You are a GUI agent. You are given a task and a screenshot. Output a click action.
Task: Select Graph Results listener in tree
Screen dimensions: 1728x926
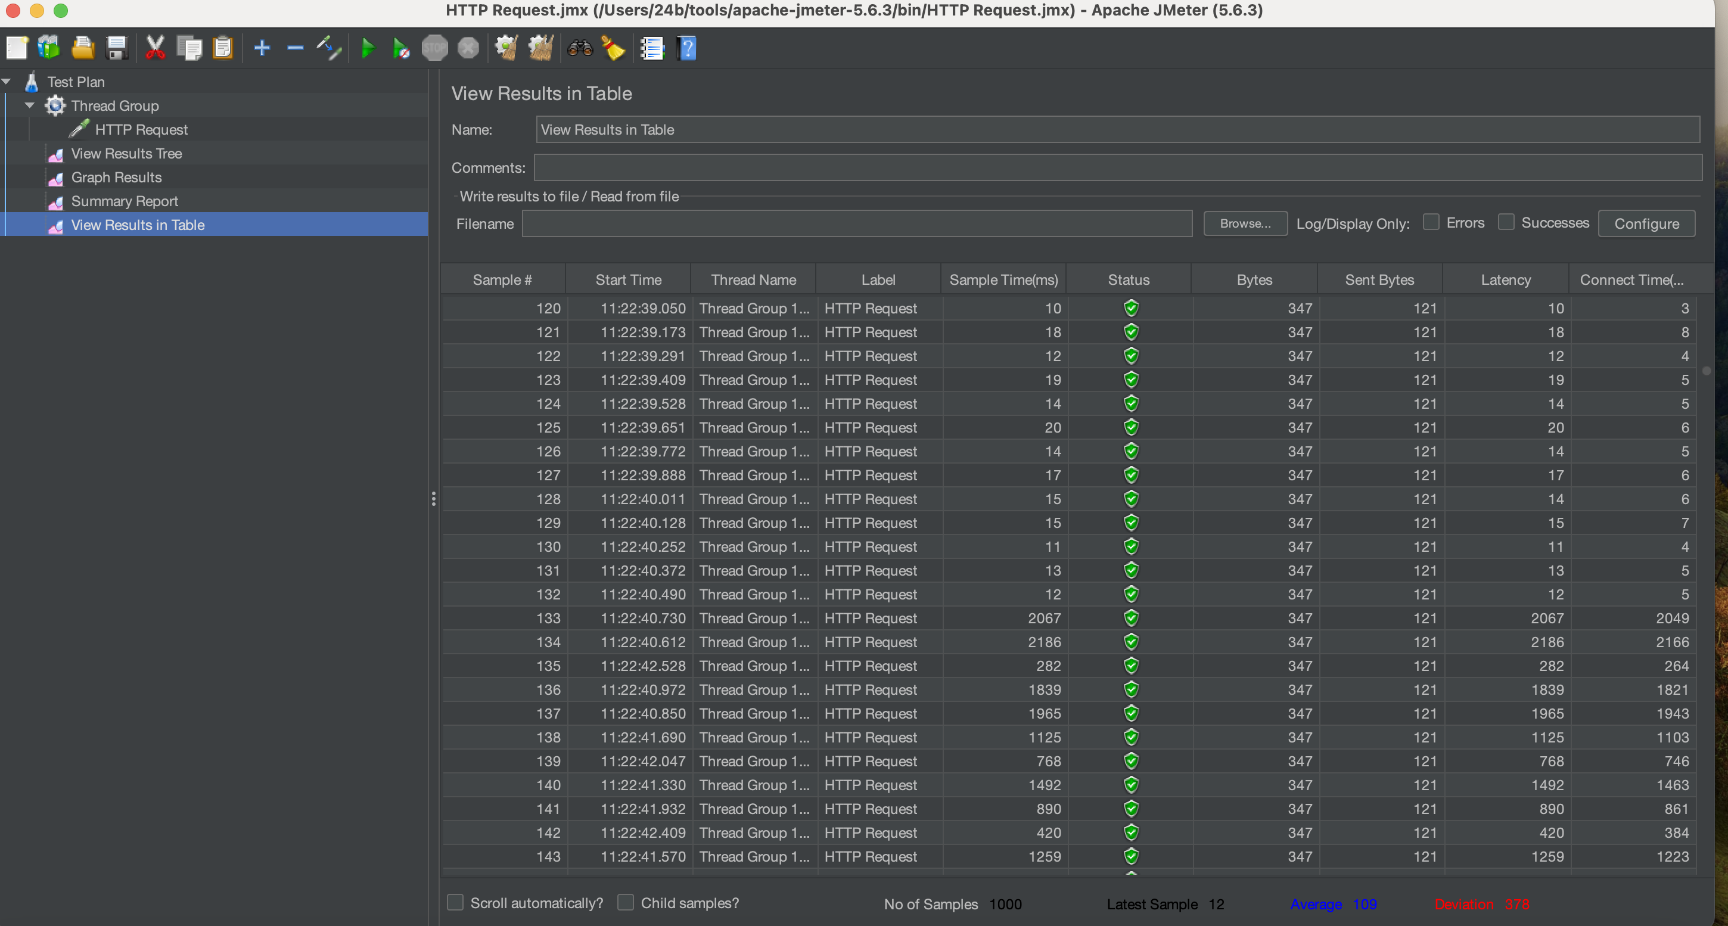pyautogui.click(x=116, y=177)
